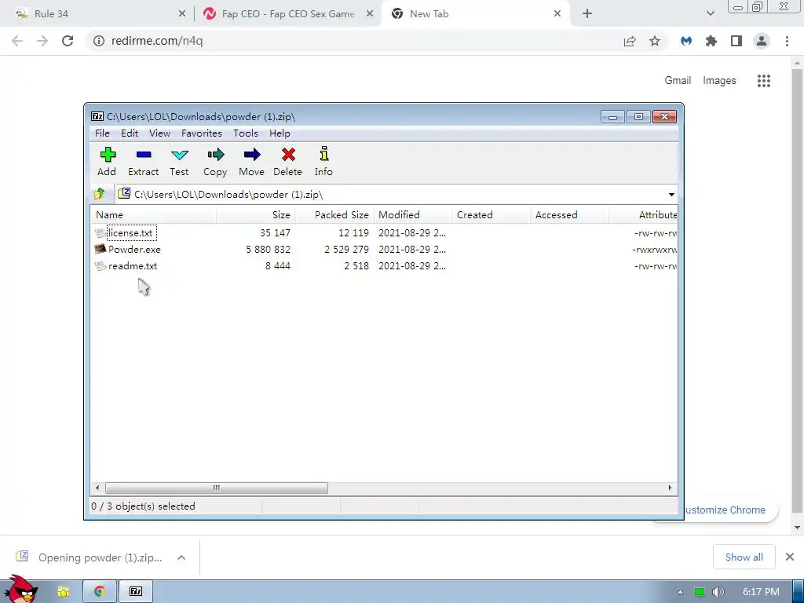Click the volume speaker tray icon
Screen dimensions: 804x603
(718, 592)
